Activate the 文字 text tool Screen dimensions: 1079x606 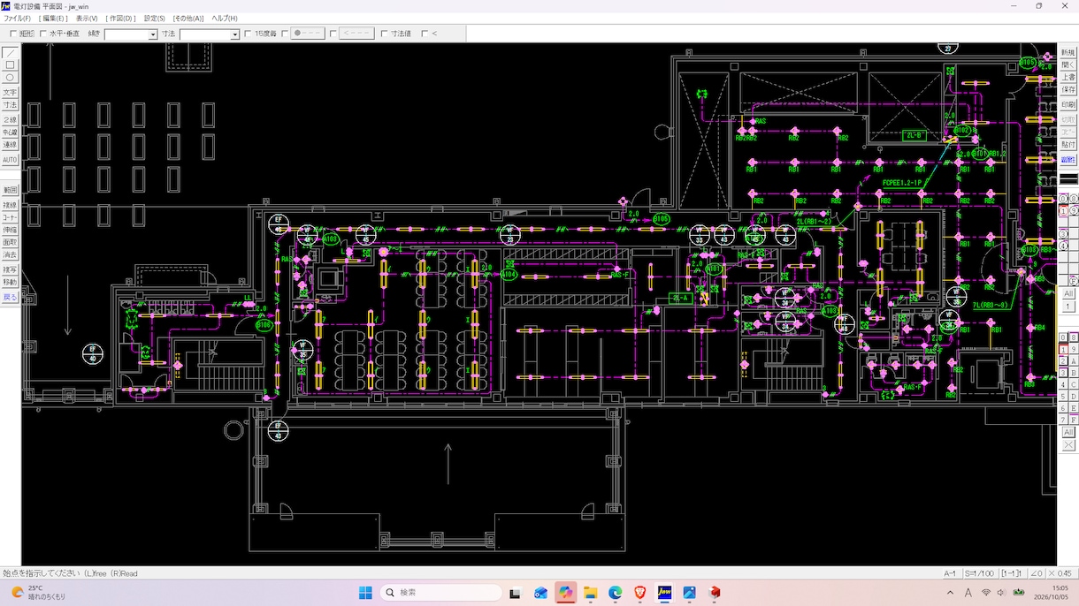click(x=10, y=93)
